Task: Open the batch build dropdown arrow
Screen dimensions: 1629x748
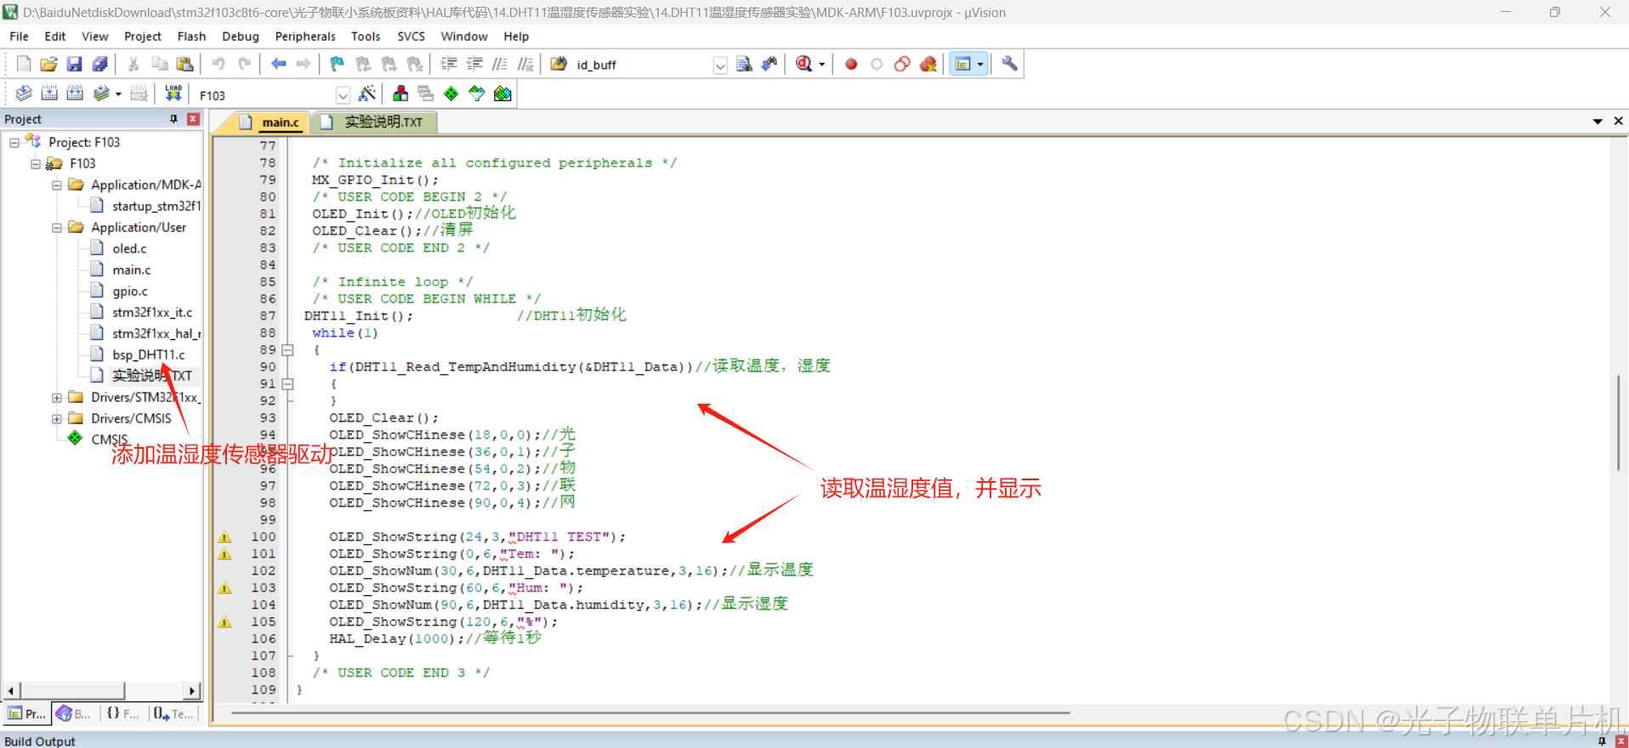Action: click(x=118, y=94)
